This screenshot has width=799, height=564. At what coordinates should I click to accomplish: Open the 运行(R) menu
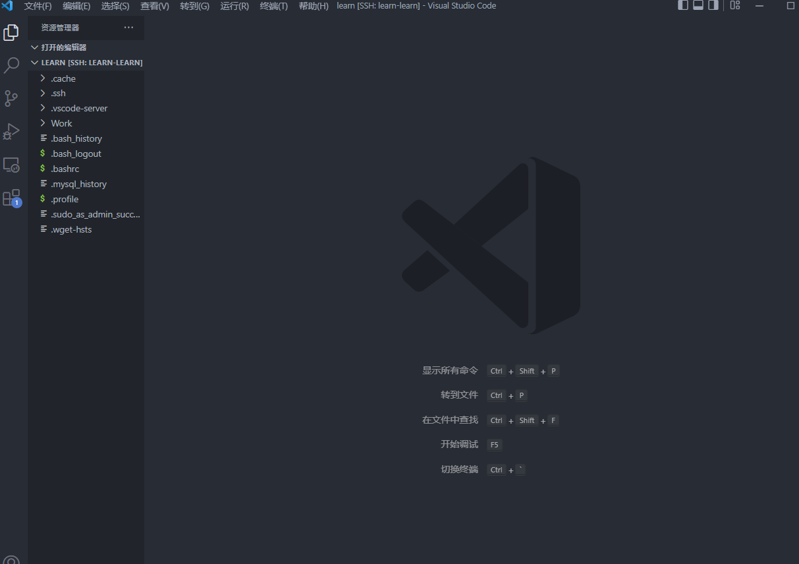click(x=234, y=6)
